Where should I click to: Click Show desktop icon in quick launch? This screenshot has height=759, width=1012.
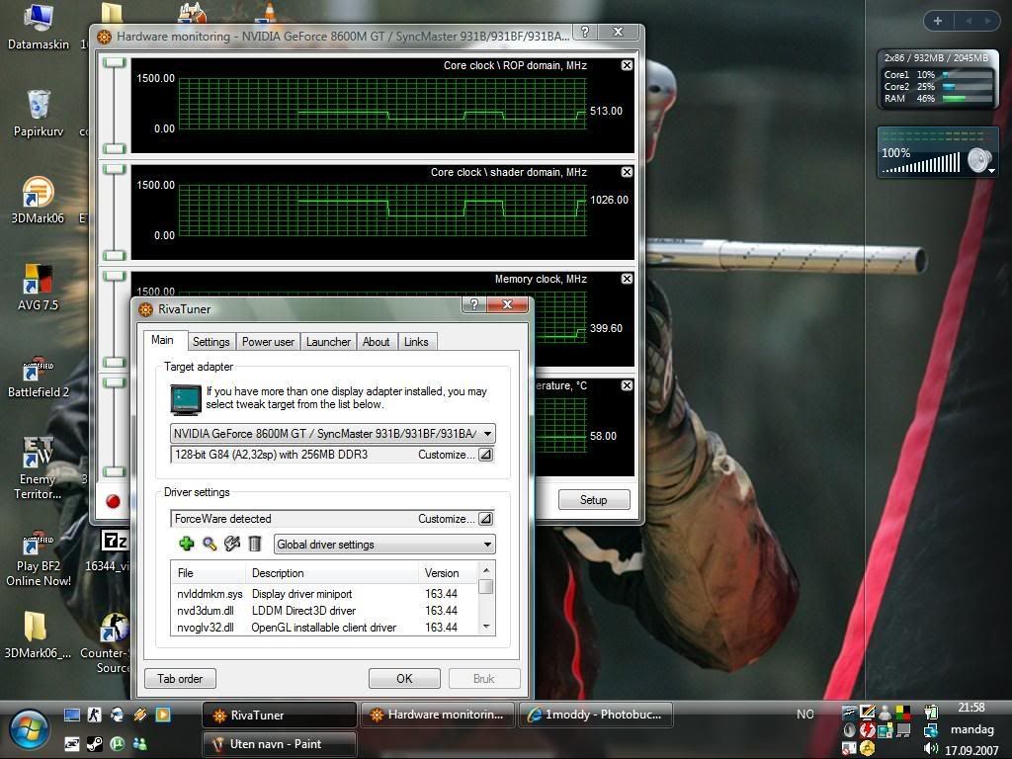pyautogui.click(x=71, y=715)
